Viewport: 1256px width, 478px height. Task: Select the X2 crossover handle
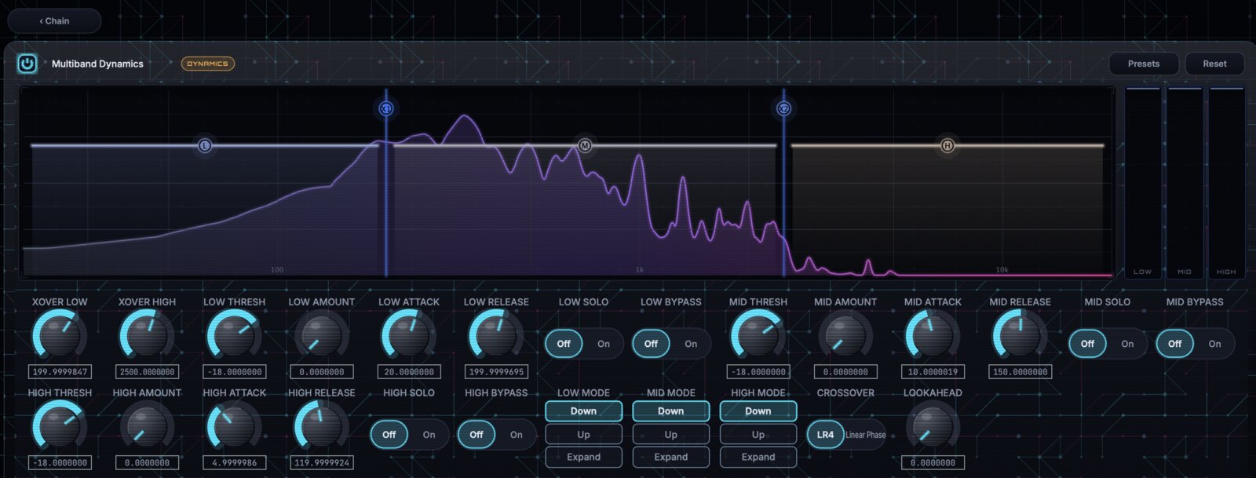tap(783, 108)
